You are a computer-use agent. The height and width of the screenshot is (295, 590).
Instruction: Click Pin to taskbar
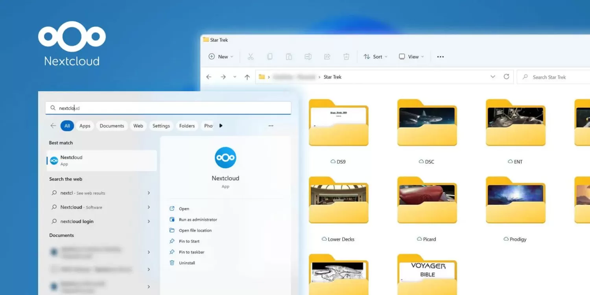click(x=187, y=252)
